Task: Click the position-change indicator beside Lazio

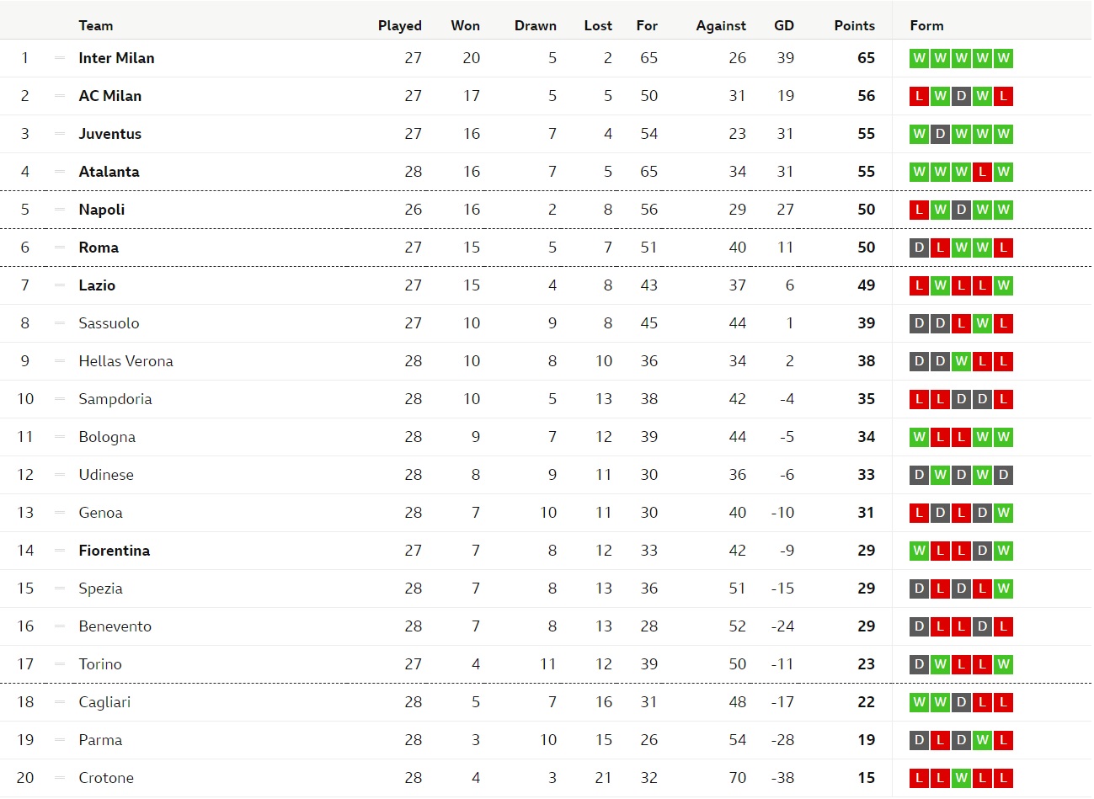Action: tap(59, 285)
